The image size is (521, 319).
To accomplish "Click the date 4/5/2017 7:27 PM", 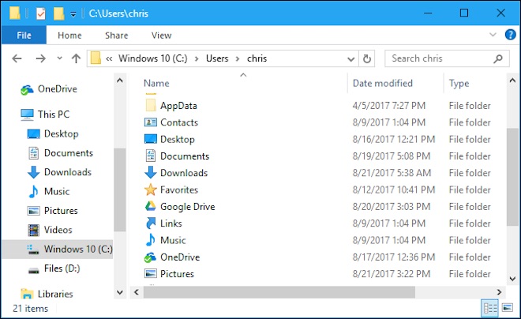I will tap(388, 106).
